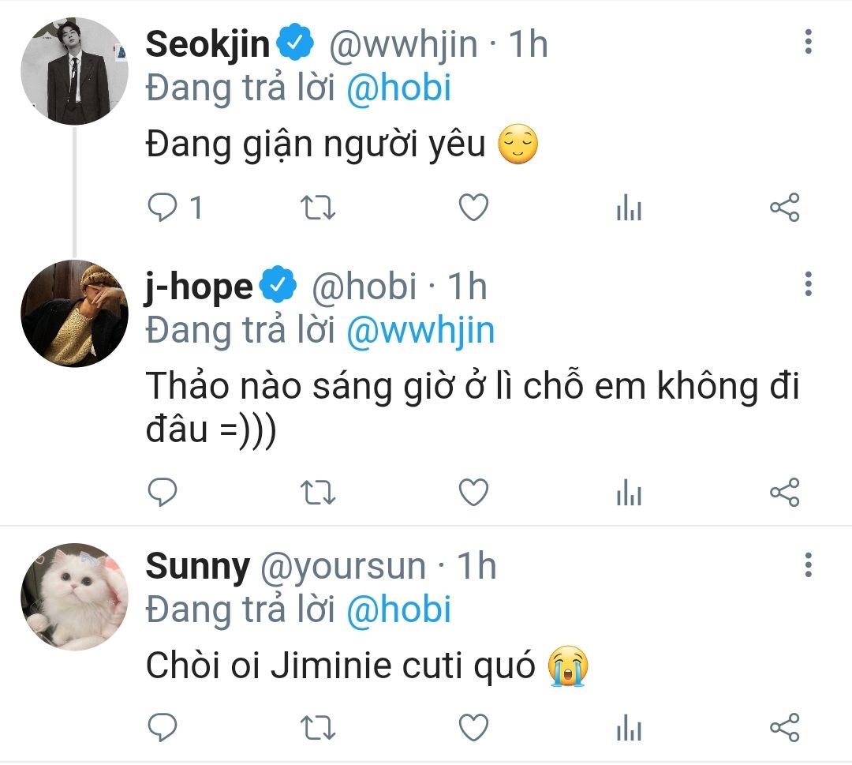The image size is (852, 765).
Task: Share Seokjin's tweet
Action: pos(784,208)
